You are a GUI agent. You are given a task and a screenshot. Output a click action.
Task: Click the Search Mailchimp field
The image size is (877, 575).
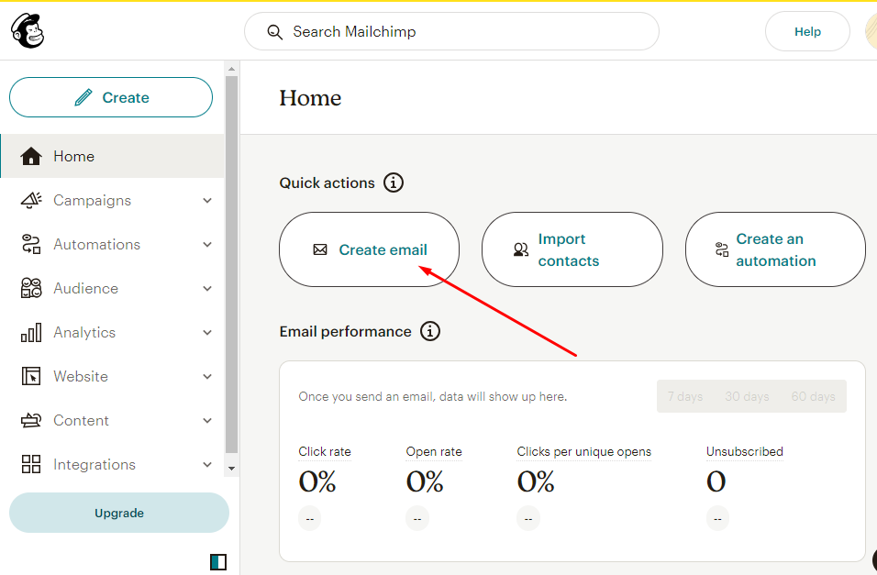pyautogui.click(x=451, y=30)
